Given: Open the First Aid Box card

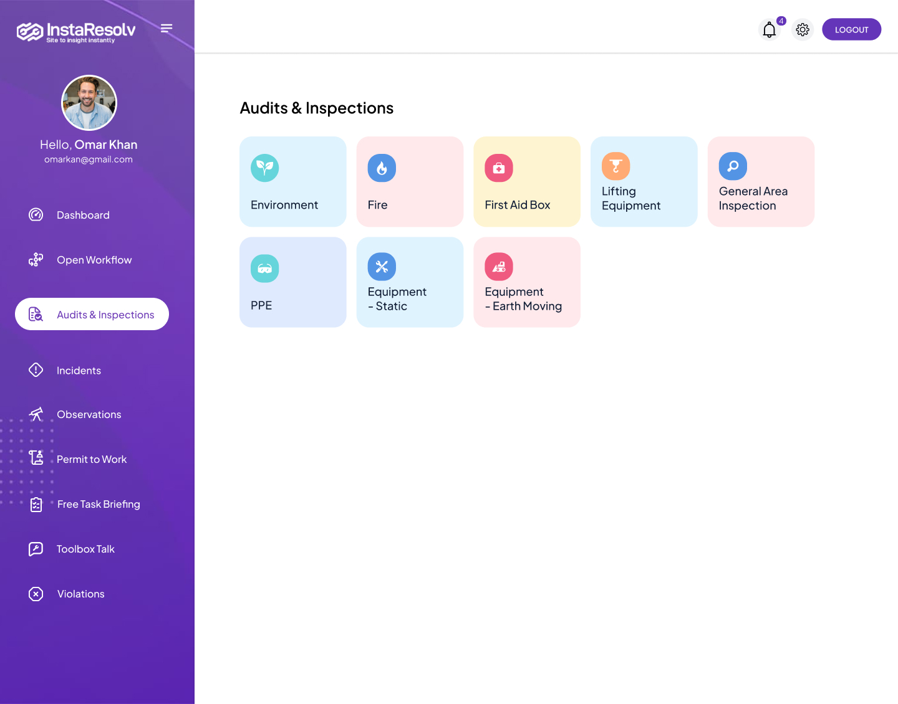Looking at the screenshot, I should click(x=527, y=182).
